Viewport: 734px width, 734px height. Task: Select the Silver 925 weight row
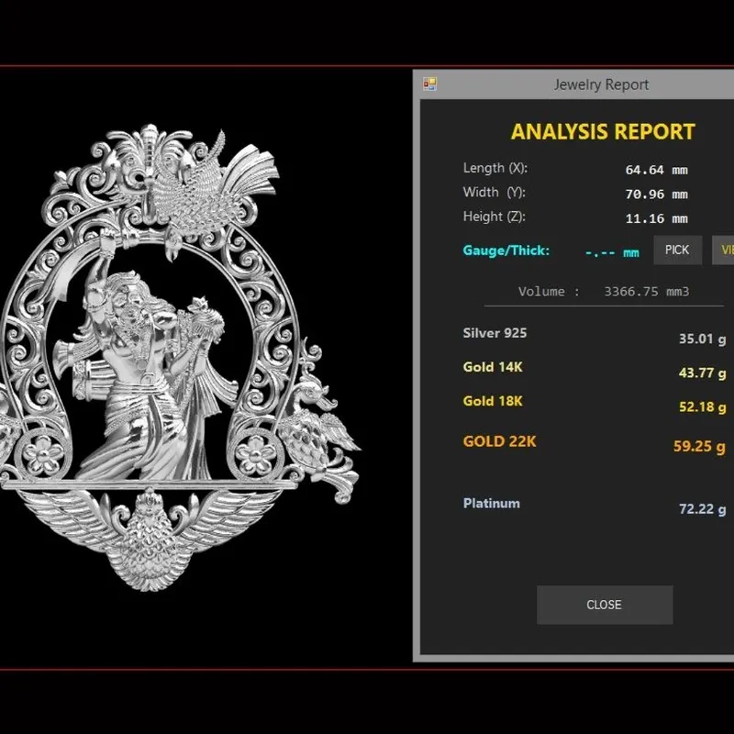click(595, 336)
